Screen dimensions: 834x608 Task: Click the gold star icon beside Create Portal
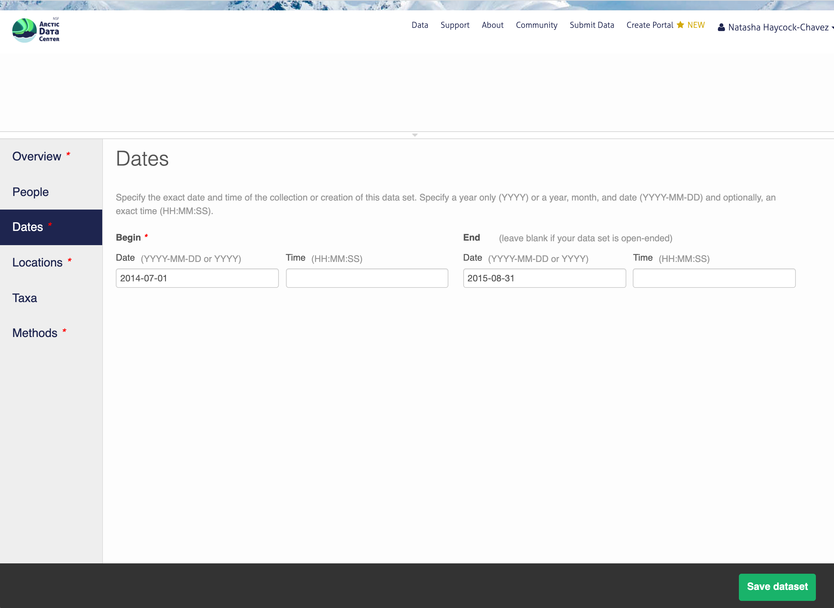(680, 25)
